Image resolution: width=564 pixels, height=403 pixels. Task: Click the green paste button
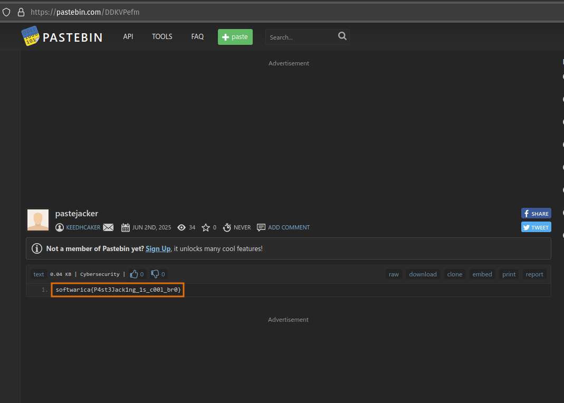point(235,37)
